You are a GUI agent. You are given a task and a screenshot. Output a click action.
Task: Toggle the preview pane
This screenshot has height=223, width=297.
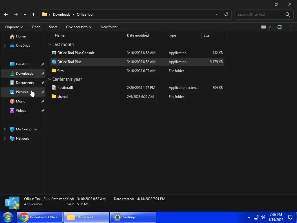(x=280, y=27)
